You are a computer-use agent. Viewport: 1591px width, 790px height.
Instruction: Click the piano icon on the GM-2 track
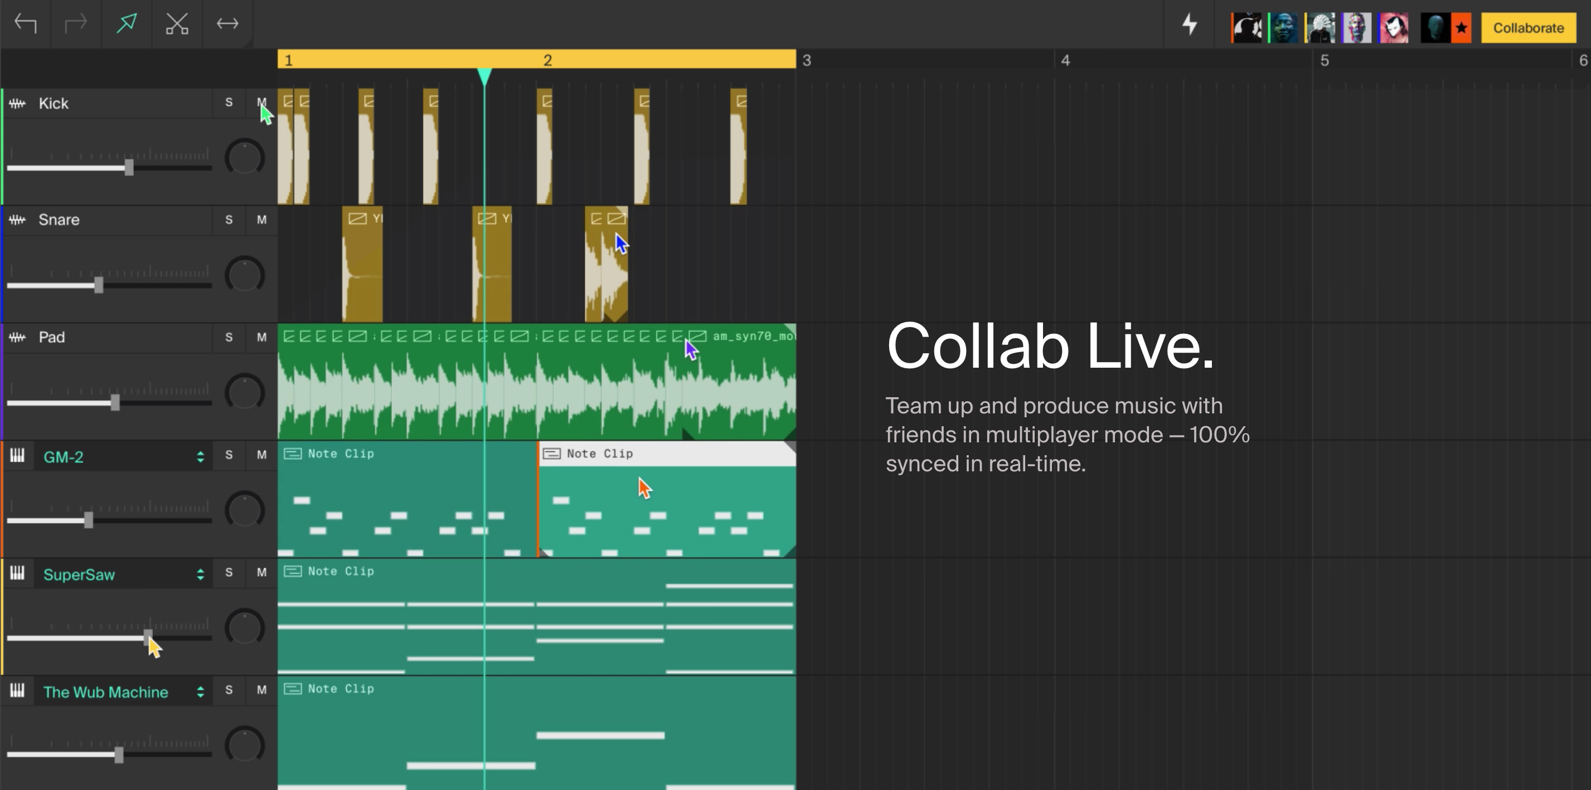click(x=17, y=456)
